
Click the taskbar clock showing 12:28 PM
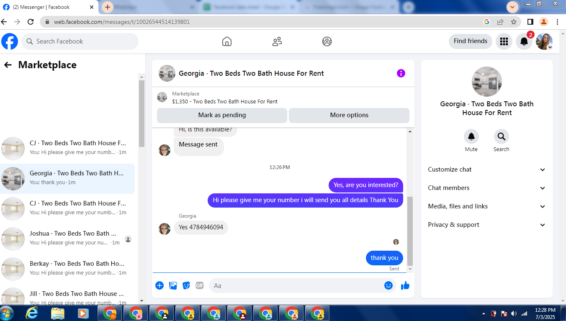545,313
